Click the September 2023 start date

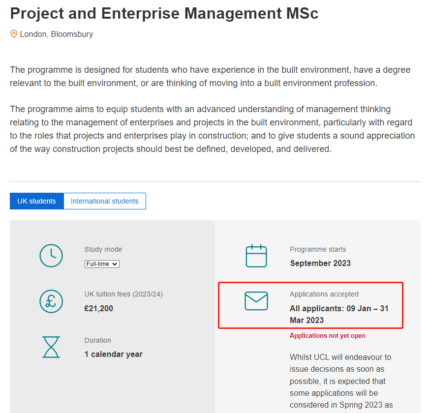320,263
